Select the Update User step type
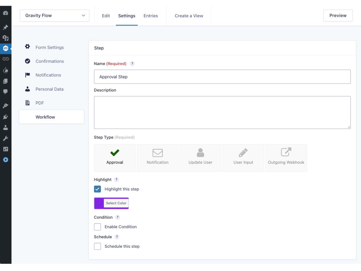 tap(200, 158)
